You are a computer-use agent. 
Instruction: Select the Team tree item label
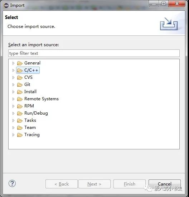point(30,128)
